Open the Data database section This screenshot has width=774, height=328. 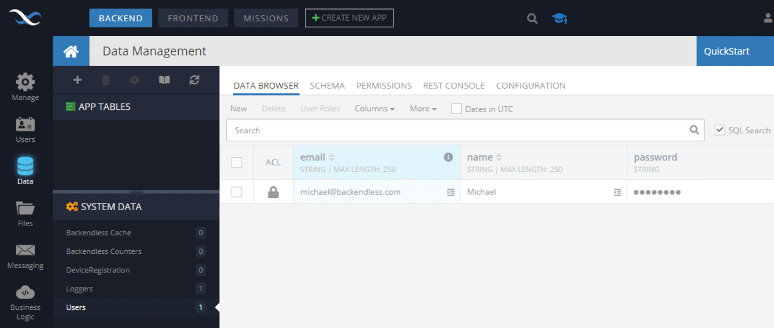click(x=25, y=171)
